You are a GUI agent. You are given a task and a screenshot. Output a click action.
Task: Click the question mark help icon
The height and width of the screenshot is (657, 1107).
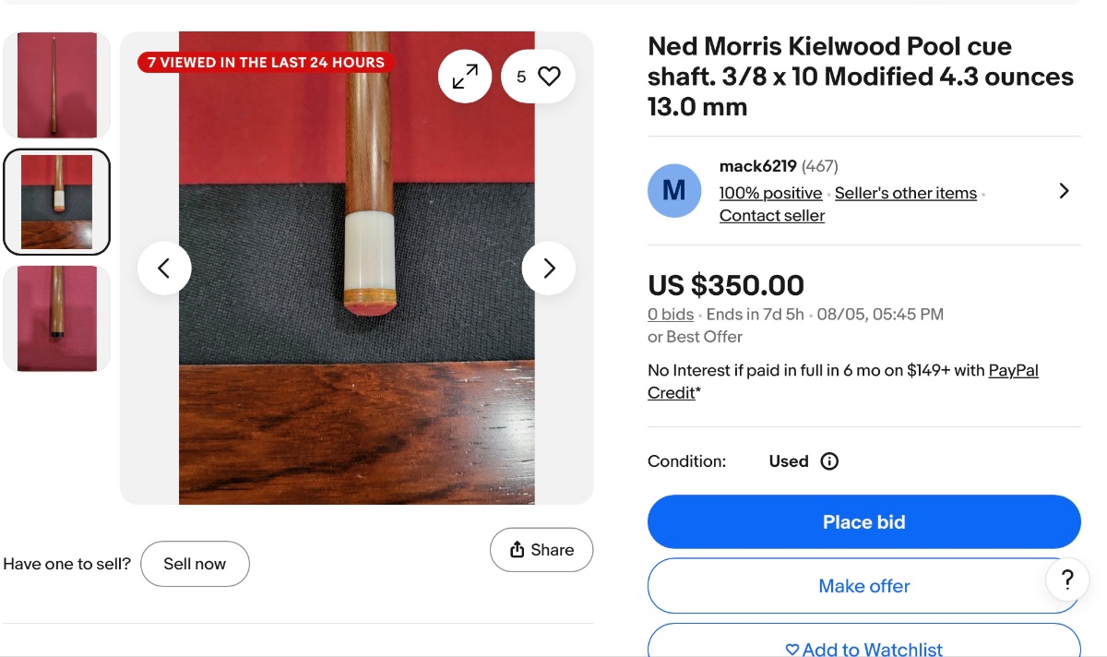coord(1067,579)
